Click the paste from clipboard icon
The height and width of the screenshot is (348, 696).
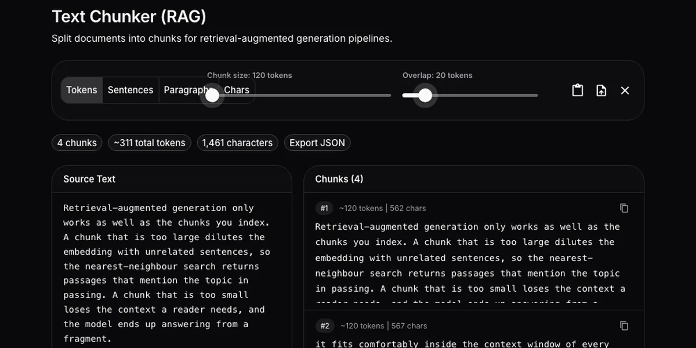(x=578, y=90)
